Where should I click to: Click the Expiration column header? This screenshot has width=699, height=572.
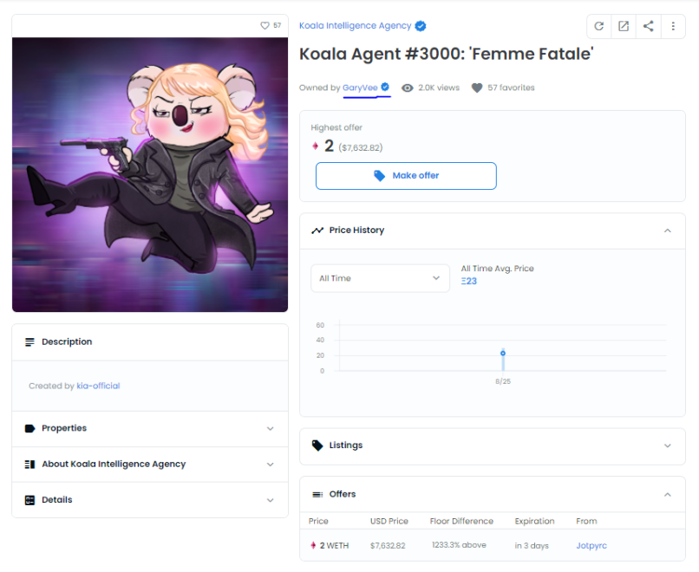click(534, 521)
